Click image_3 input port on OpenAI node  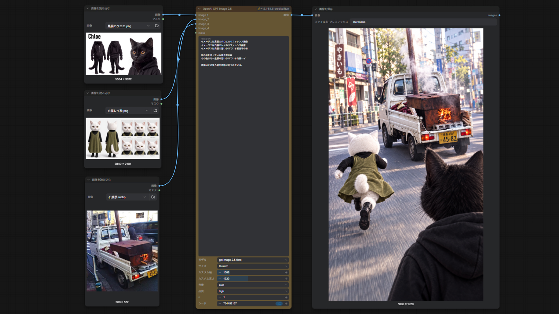(196, 24)
